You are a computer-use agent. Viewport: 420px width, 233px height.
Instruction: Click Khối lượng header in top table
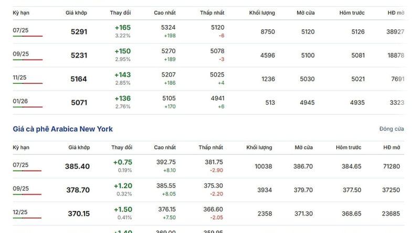(261, 13)
